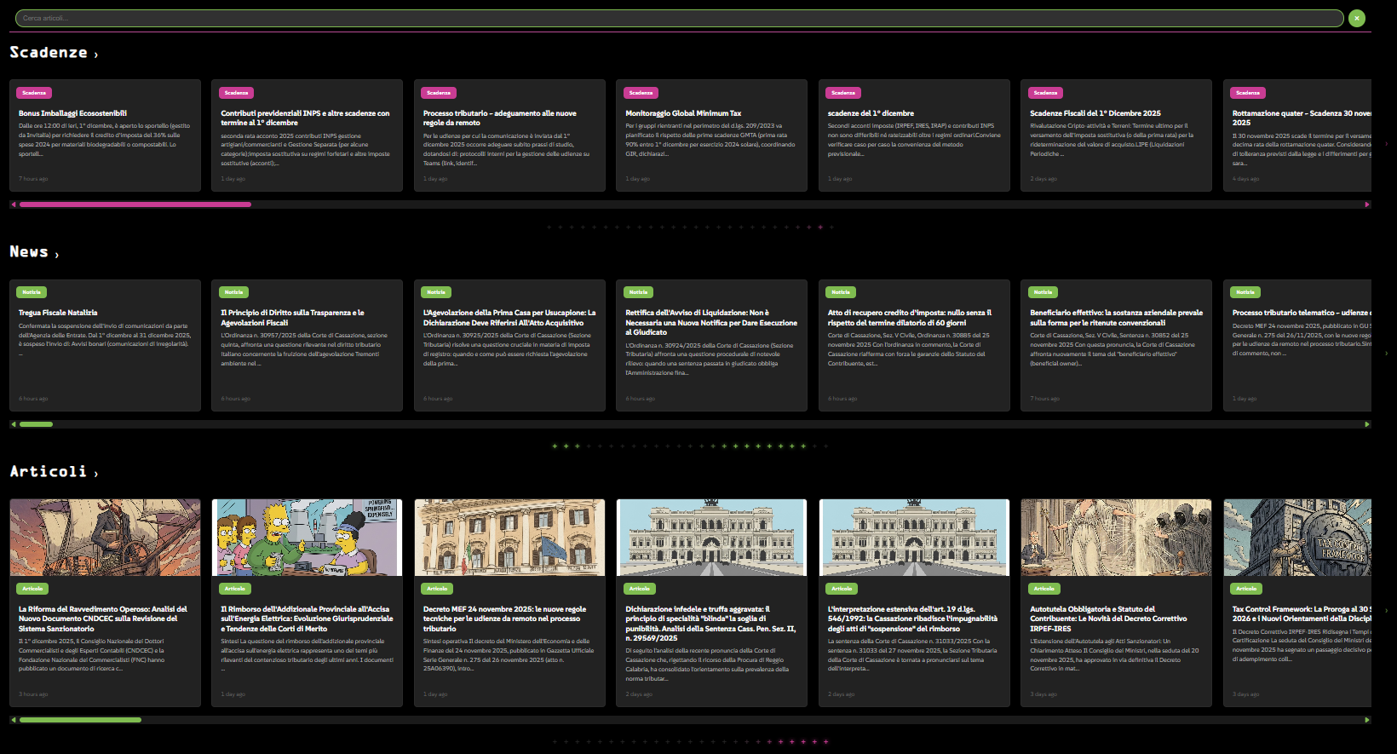
Task: Click the green Articoli horizontal scrollbar thumb
Action: pos(80,720)
